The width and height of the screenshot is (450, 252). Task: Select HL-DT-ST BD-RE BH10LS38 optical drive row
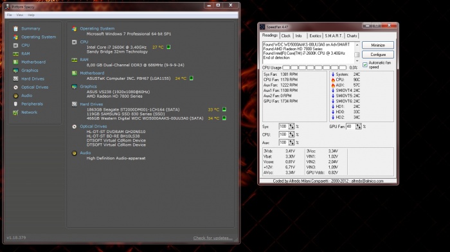pyautogui.click(x=113, y=136)
